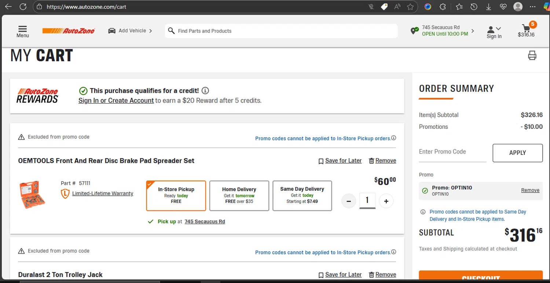The width and height of the screenshot is (550, 283).
Task: Click OPEN Until 10:00 PM store hours
Action: coord(445,34)
